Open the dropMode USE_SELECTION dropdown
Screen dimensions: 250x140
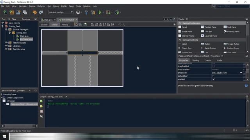pyautogui.click(x=241, y=73)
